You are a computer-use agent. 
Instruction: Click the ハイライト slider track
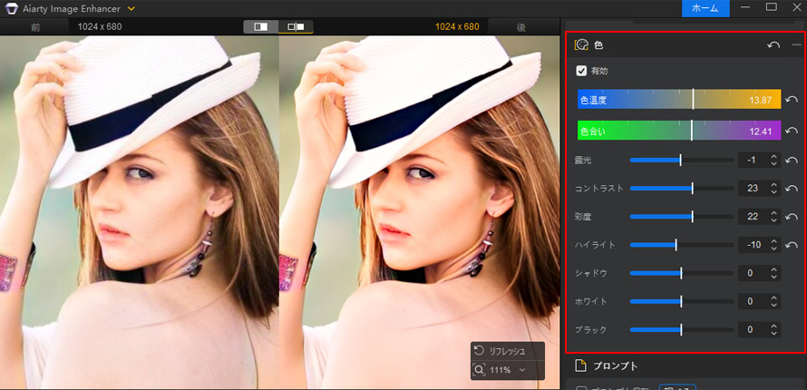tap(682, 245)
